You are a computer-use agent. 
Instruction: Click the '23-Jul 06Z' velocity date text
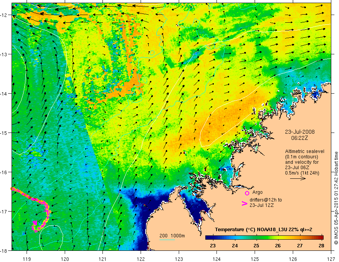(x=297, y=168)
